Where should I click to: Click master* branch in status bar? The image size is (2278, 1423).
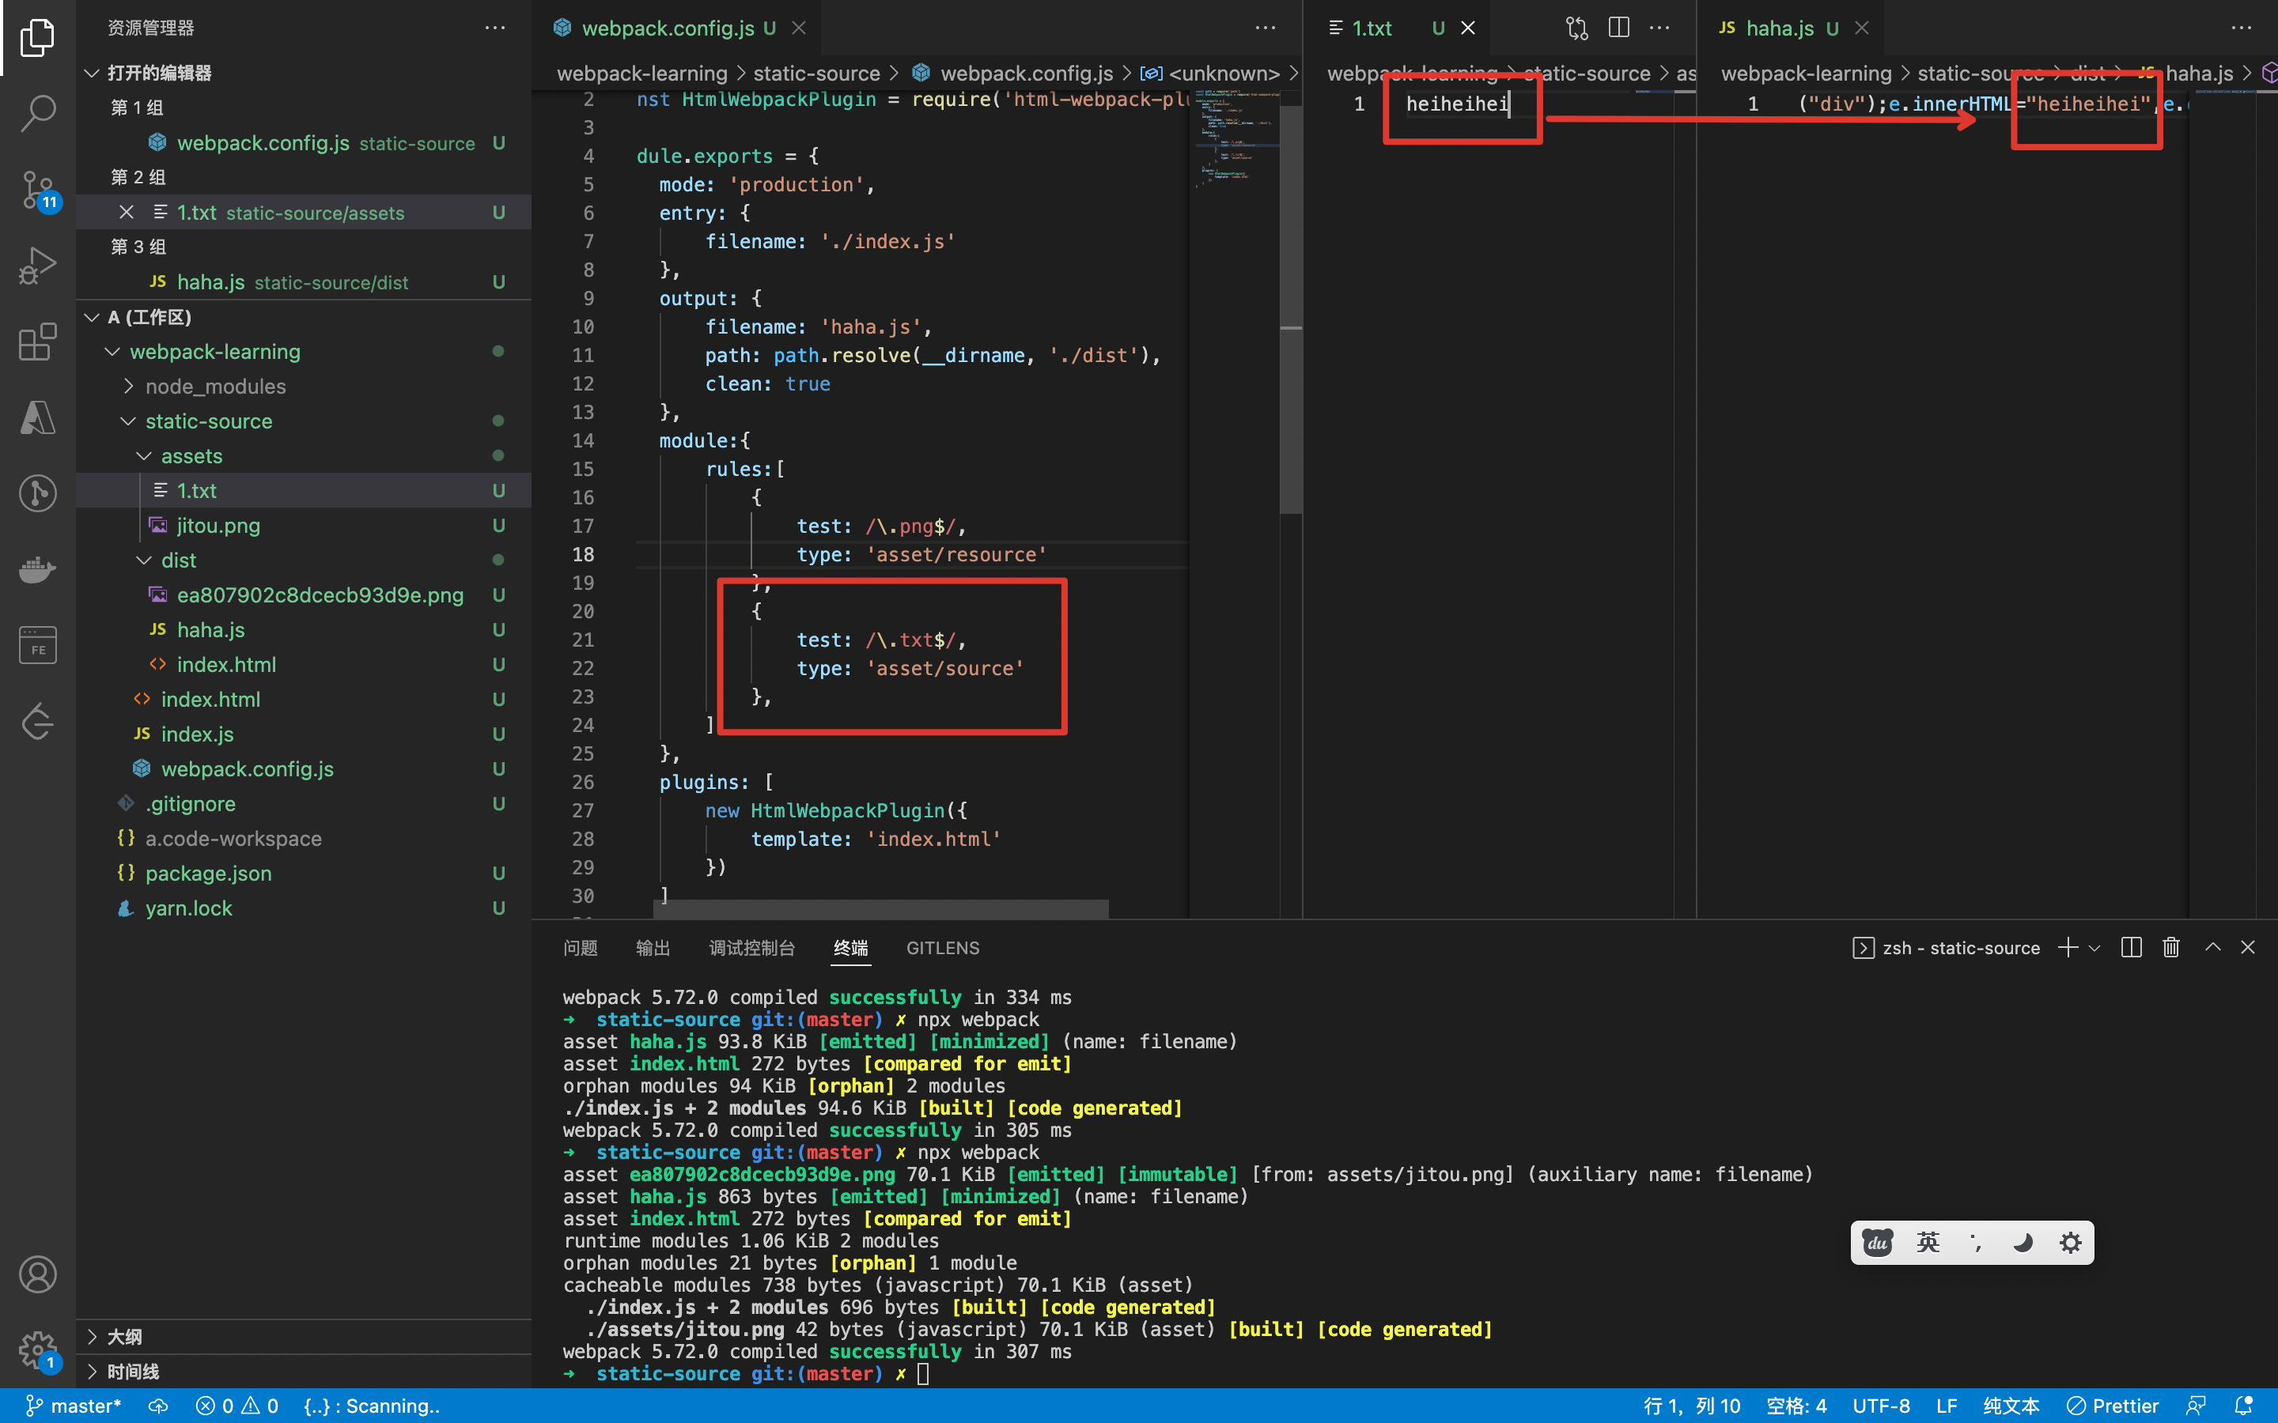pyautogui.click(x=74, y=1405)
